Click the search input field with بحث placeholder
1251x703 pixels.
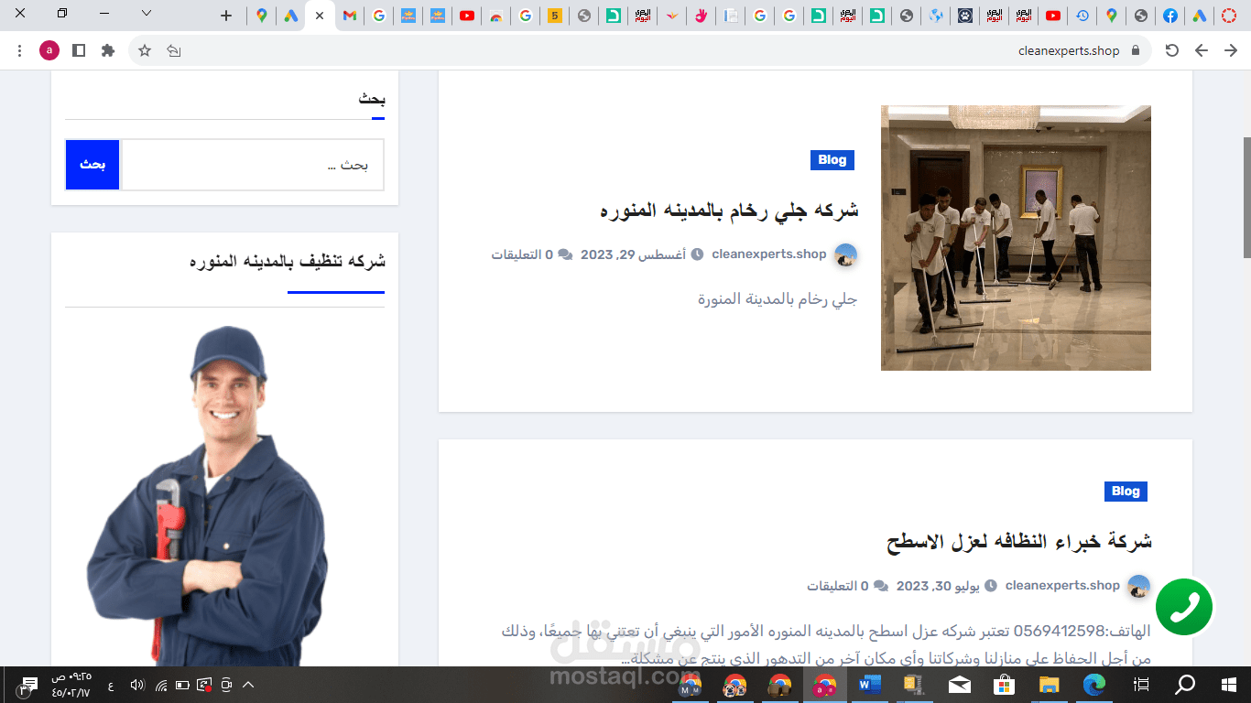(x=252, y=165)
